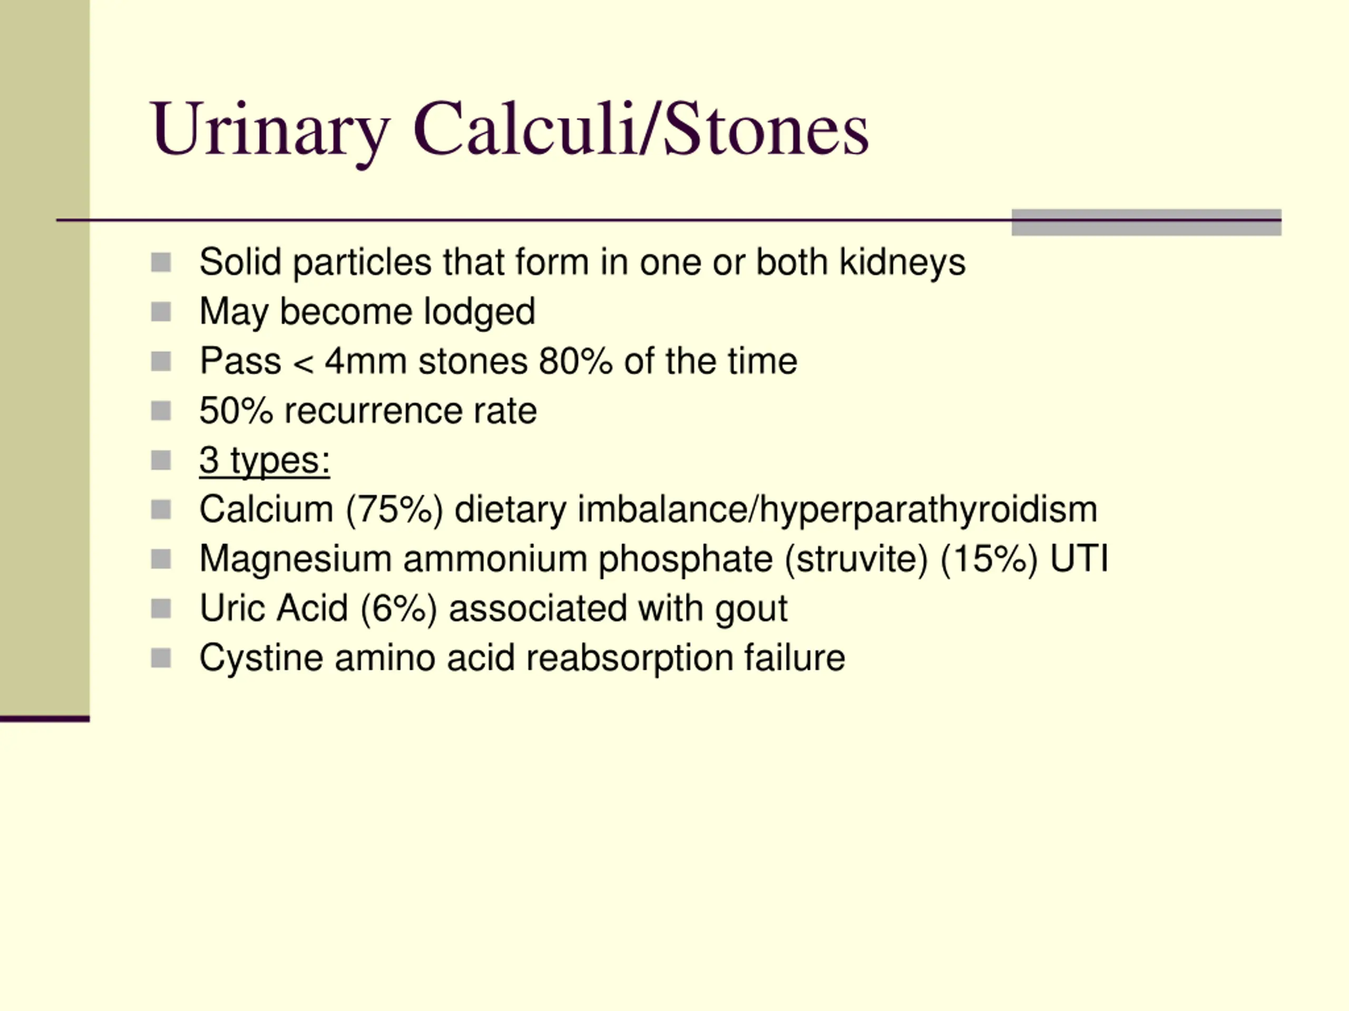Select the underlined 3 types: text
Viewport: 1349px width, 1011px height.
[x=265, y=461]
